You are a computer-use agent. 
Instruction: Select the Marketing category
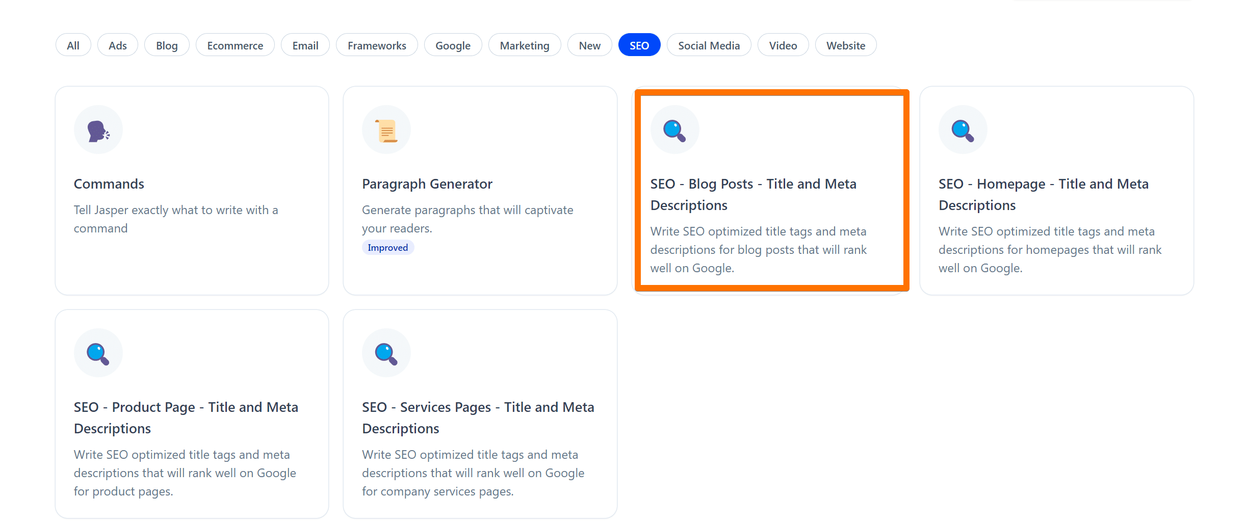click(525, 45)
